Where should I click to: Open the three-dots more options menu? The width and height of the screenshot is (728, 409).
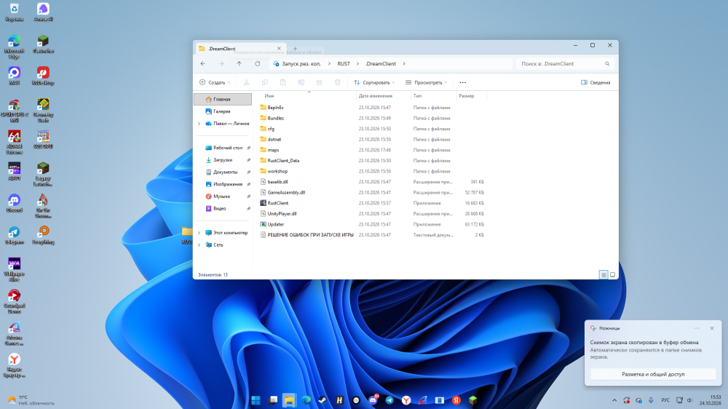click(x=462, y=83)
